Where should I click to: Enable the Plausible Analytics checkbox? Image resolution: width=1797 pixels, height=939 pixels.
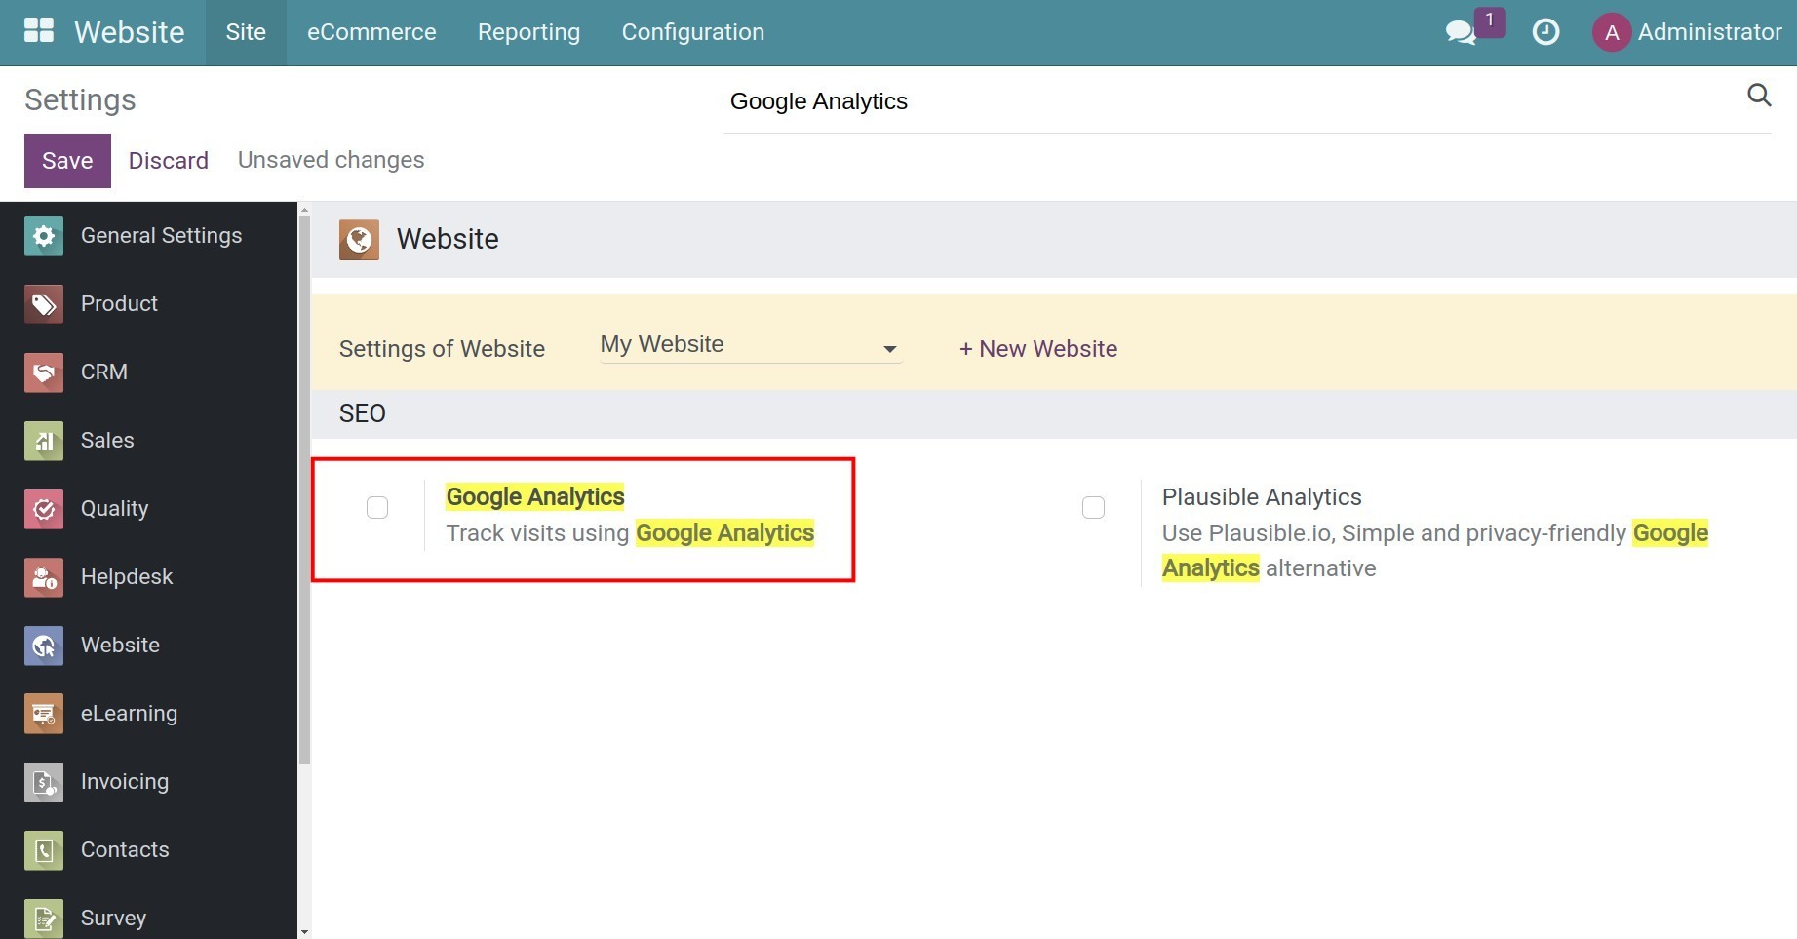[x=1093, y=507]
